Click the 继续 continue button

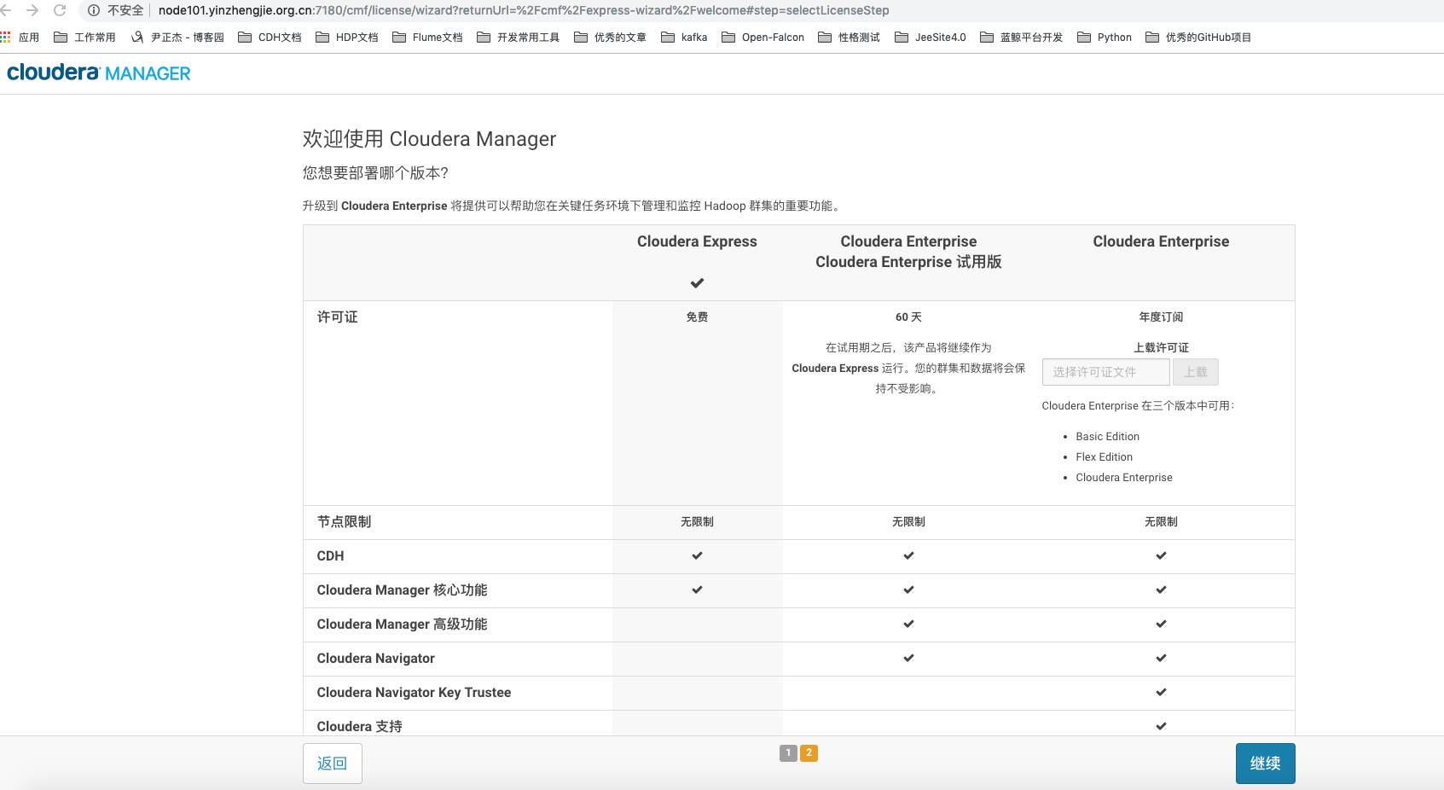pos(1265,764)
